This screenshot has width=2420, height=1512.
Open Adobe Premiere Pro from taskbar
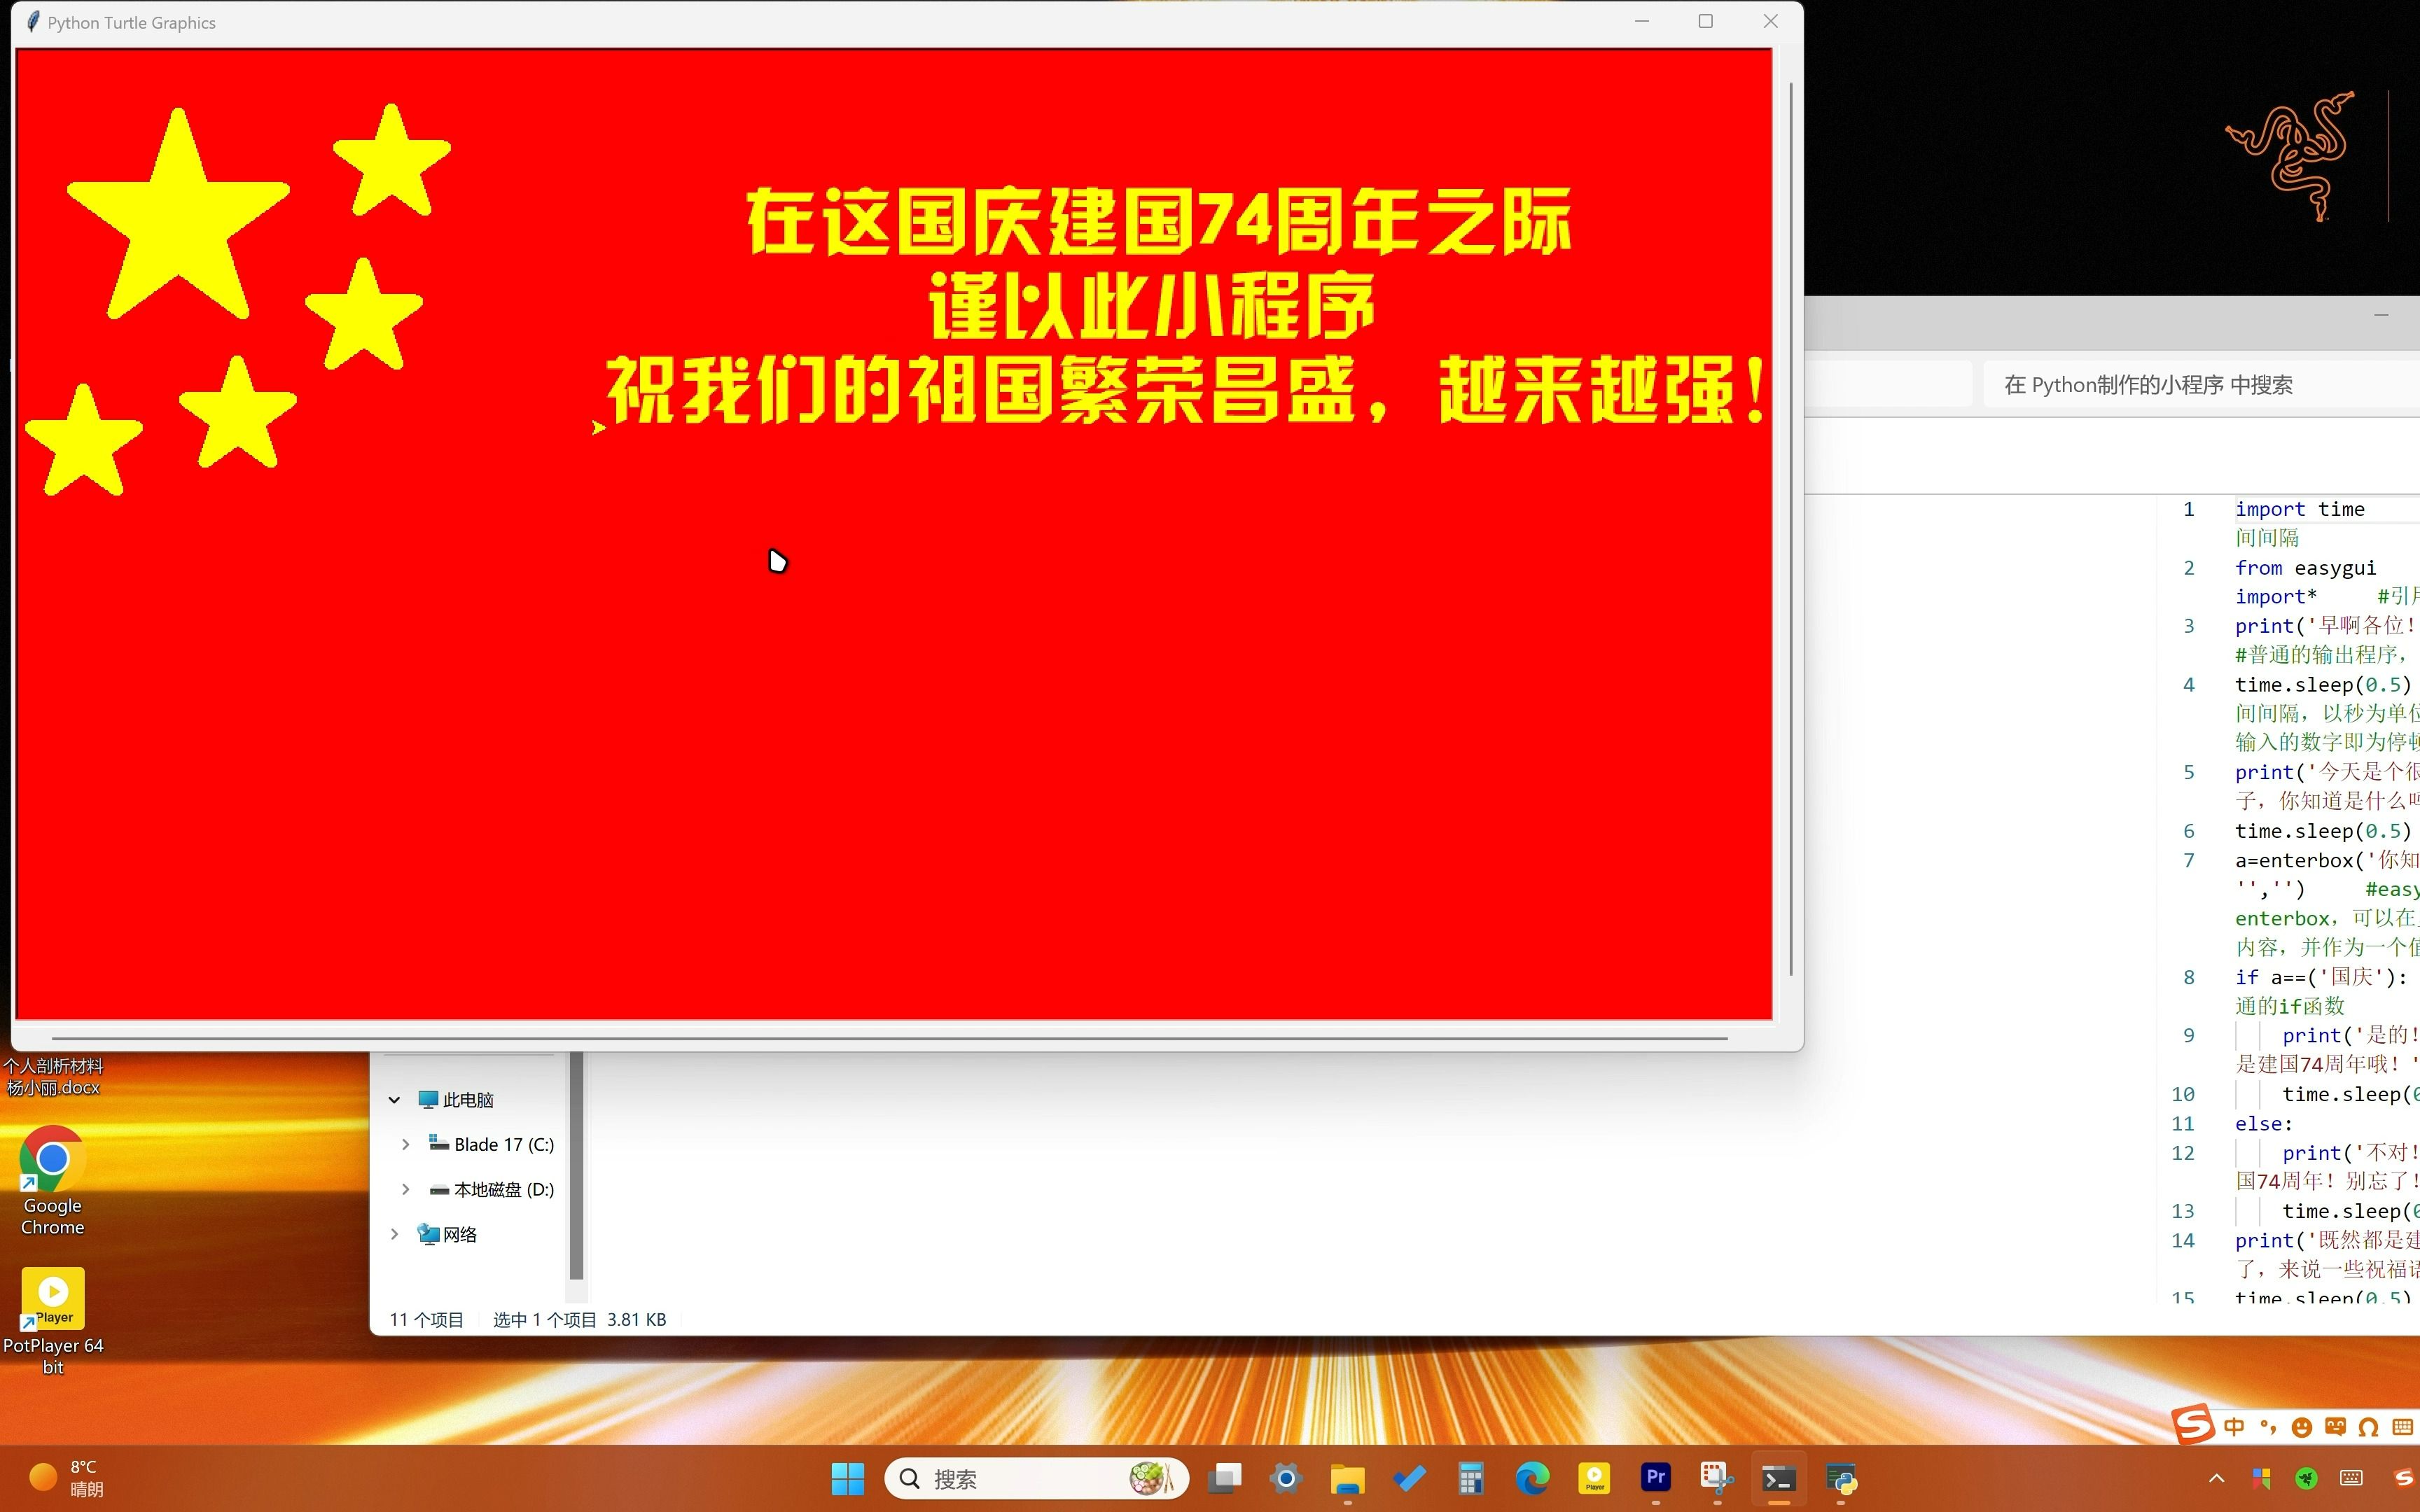click(1655, 1477)
